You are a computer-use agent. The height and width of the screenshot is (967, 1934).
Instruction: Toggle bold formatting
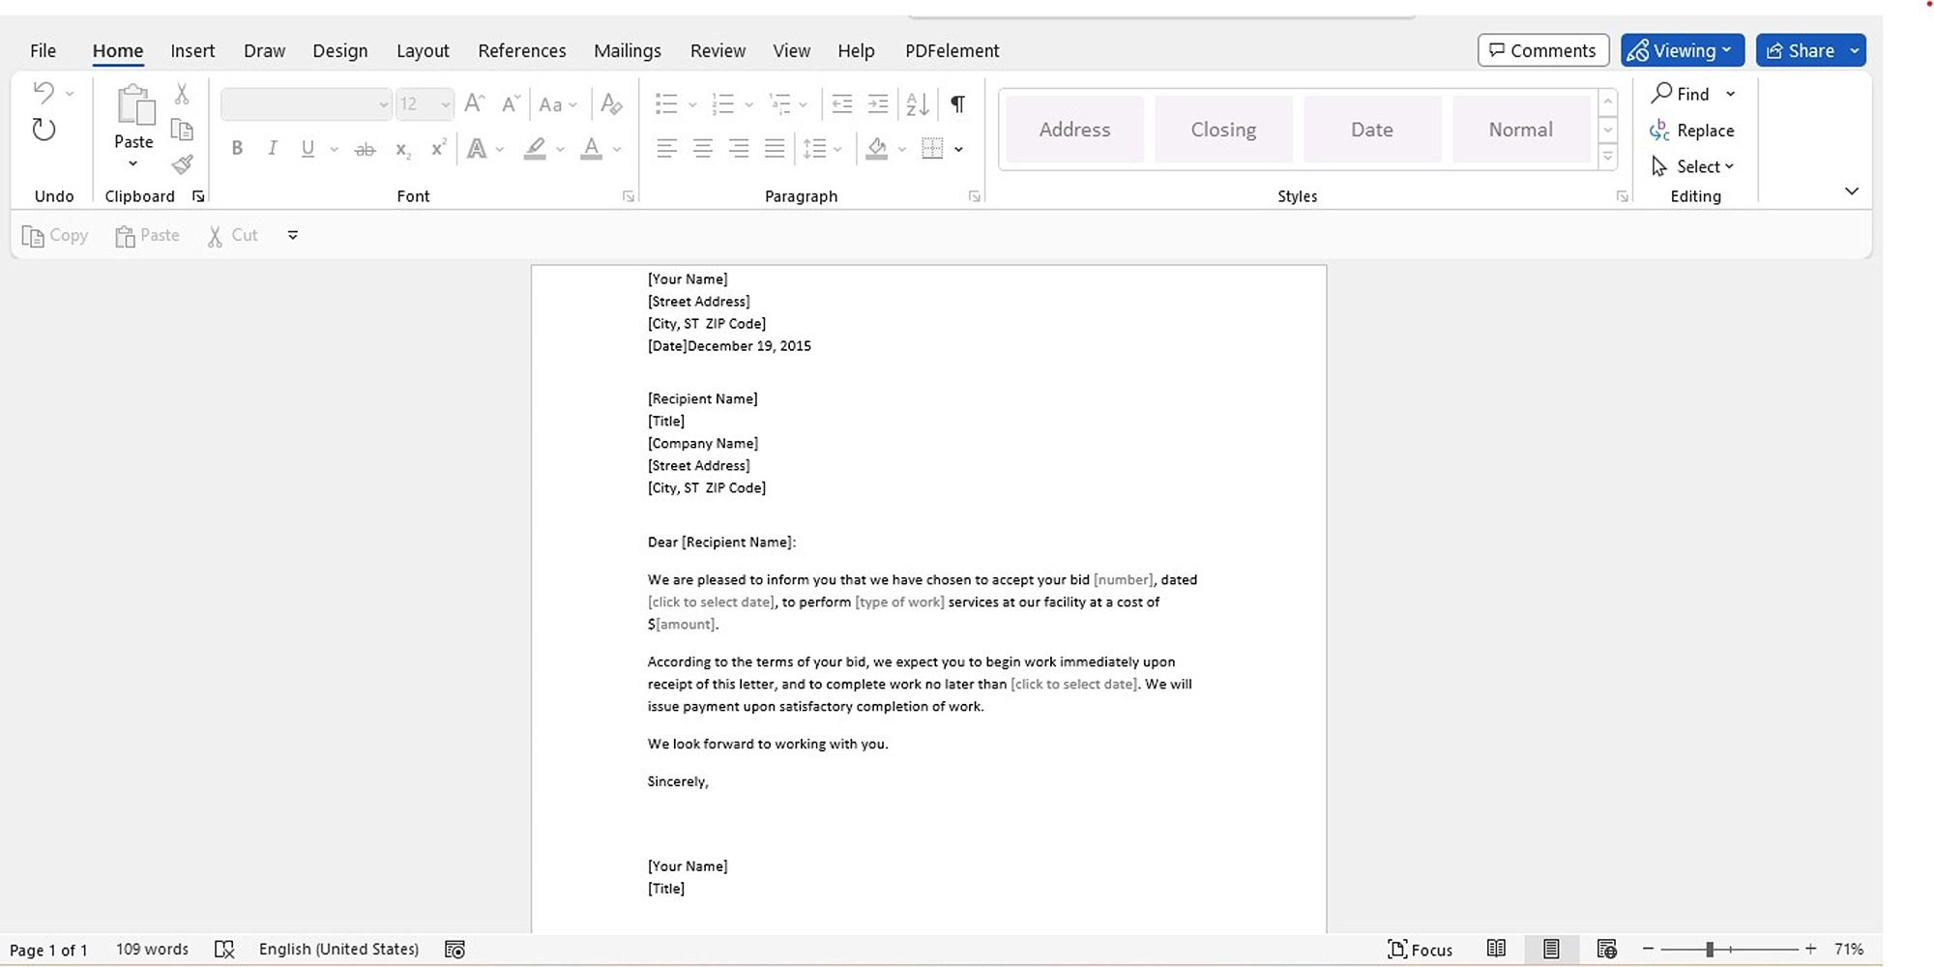237,149
